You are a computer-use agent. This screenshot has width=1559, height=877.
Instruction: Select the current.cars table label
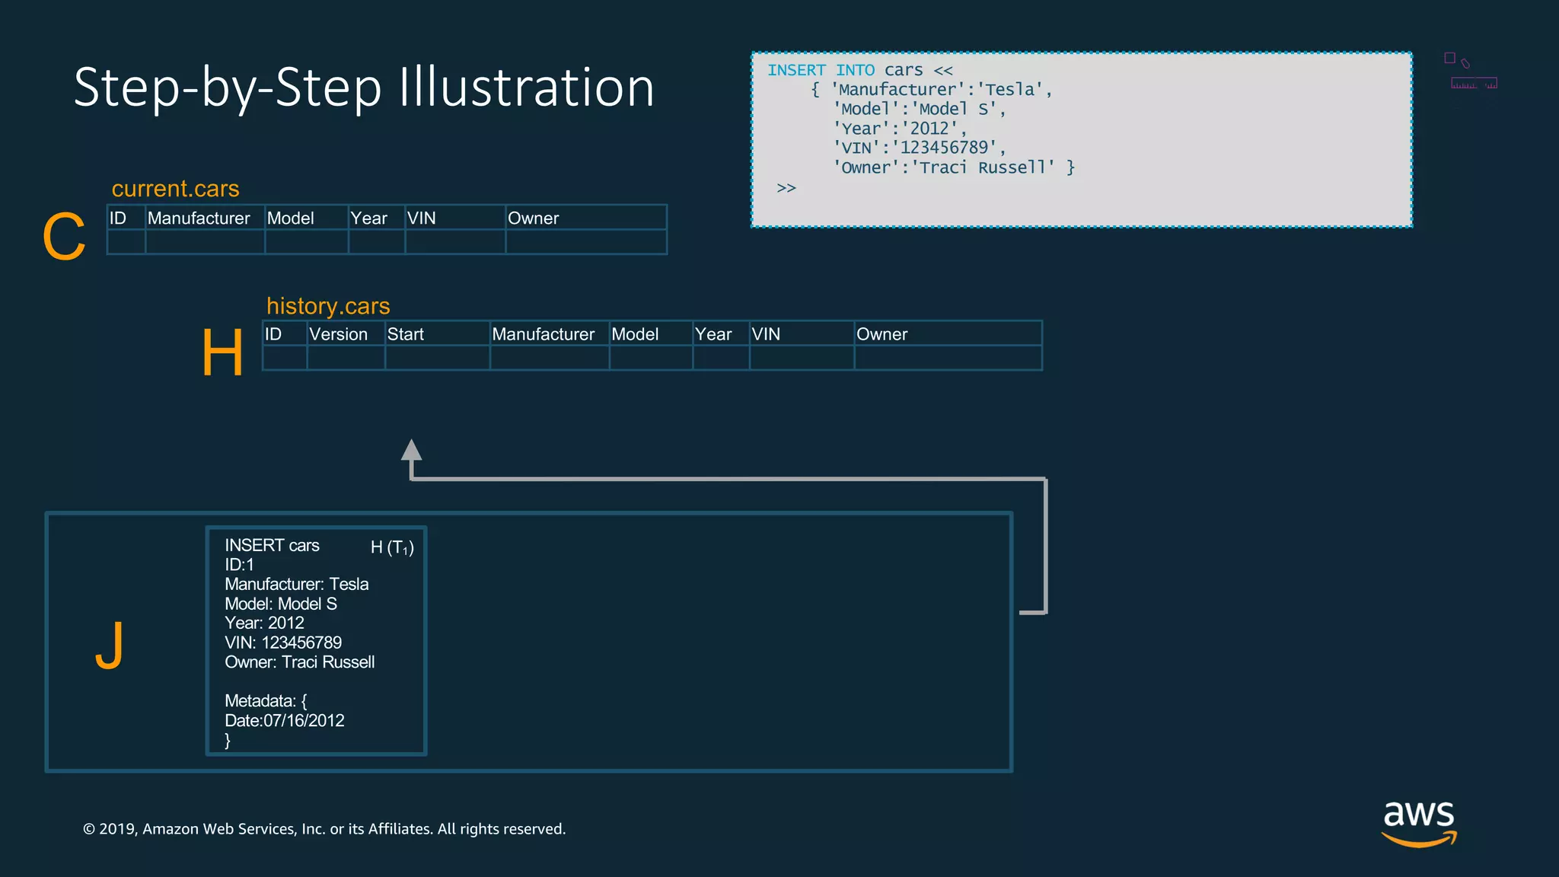[175, 189]
